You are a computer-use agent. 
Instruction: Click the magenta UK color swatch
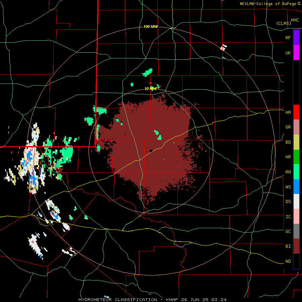[296, 53]
